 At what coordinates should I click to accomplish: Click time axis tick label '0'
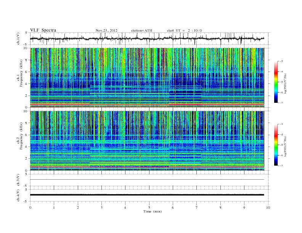coord(30,207)
